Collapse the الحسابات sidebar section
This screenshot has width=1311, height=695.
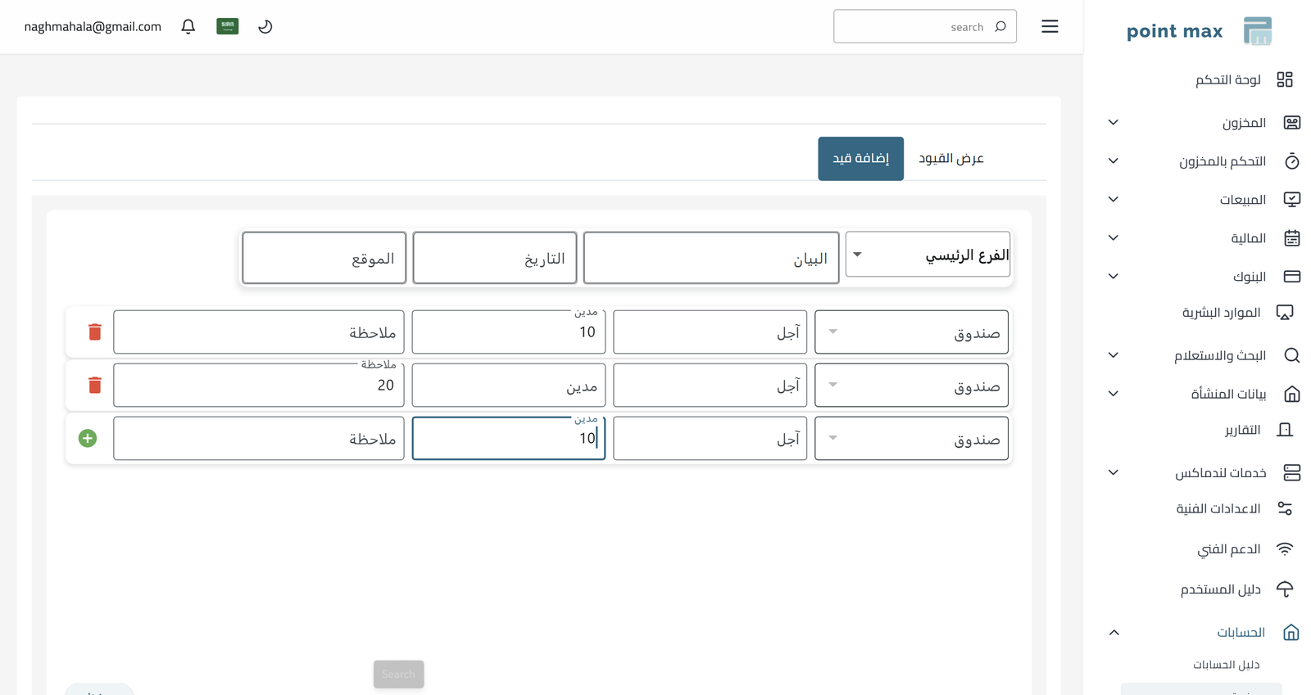click(x=1114, y=632)
